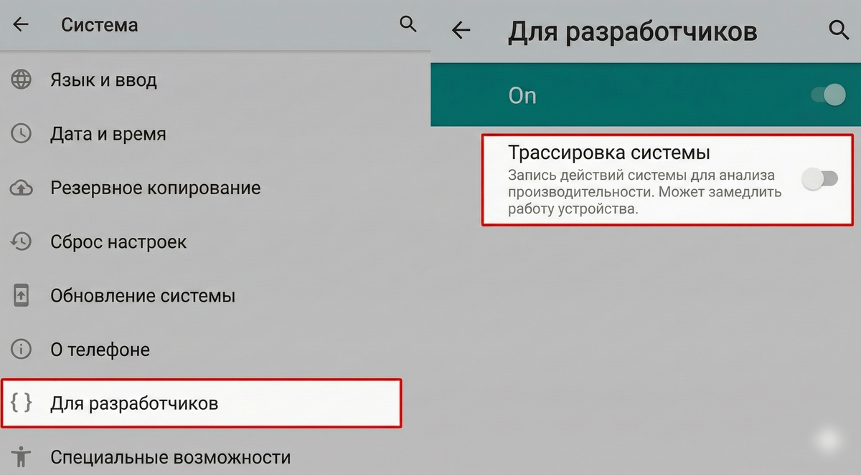The width and height of the screenshot is (861, 475).
Task: Tap the On label in the teal bar
Action: (x=522, y=95)
